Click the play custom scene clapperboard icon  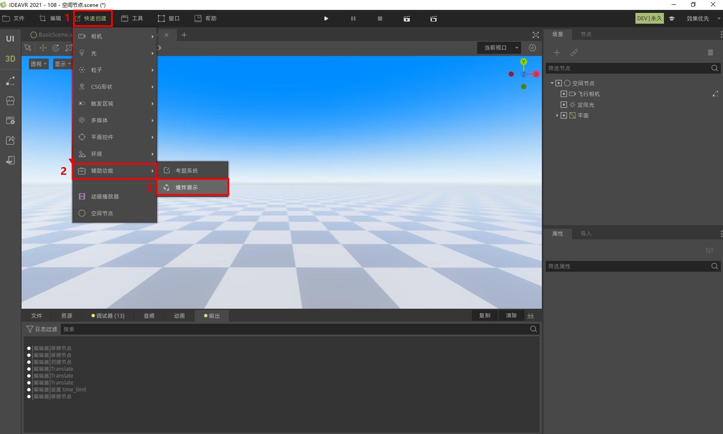[x=434, y=19]
